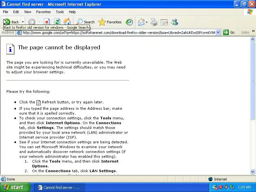Image resolution: width=256 pixels, height=192 pixels.
Task: Click the IE icon in title bar
Action: click(x=3, y=4)
